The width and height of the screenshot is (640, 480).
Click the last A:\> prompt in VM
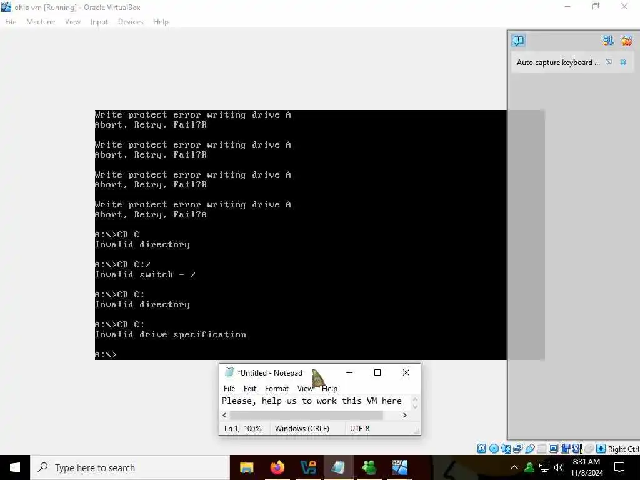click(106, 354)
